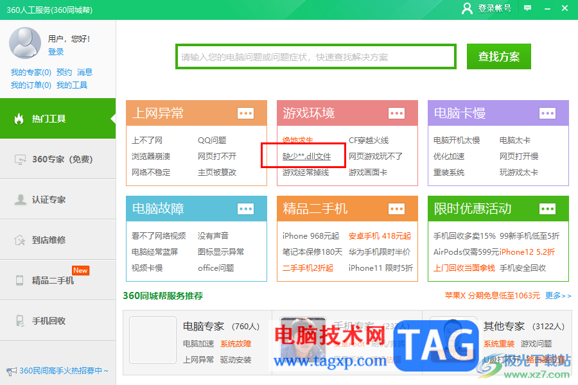
Task: Click the 查找方案 search button
Action: (x=499, y=56)
